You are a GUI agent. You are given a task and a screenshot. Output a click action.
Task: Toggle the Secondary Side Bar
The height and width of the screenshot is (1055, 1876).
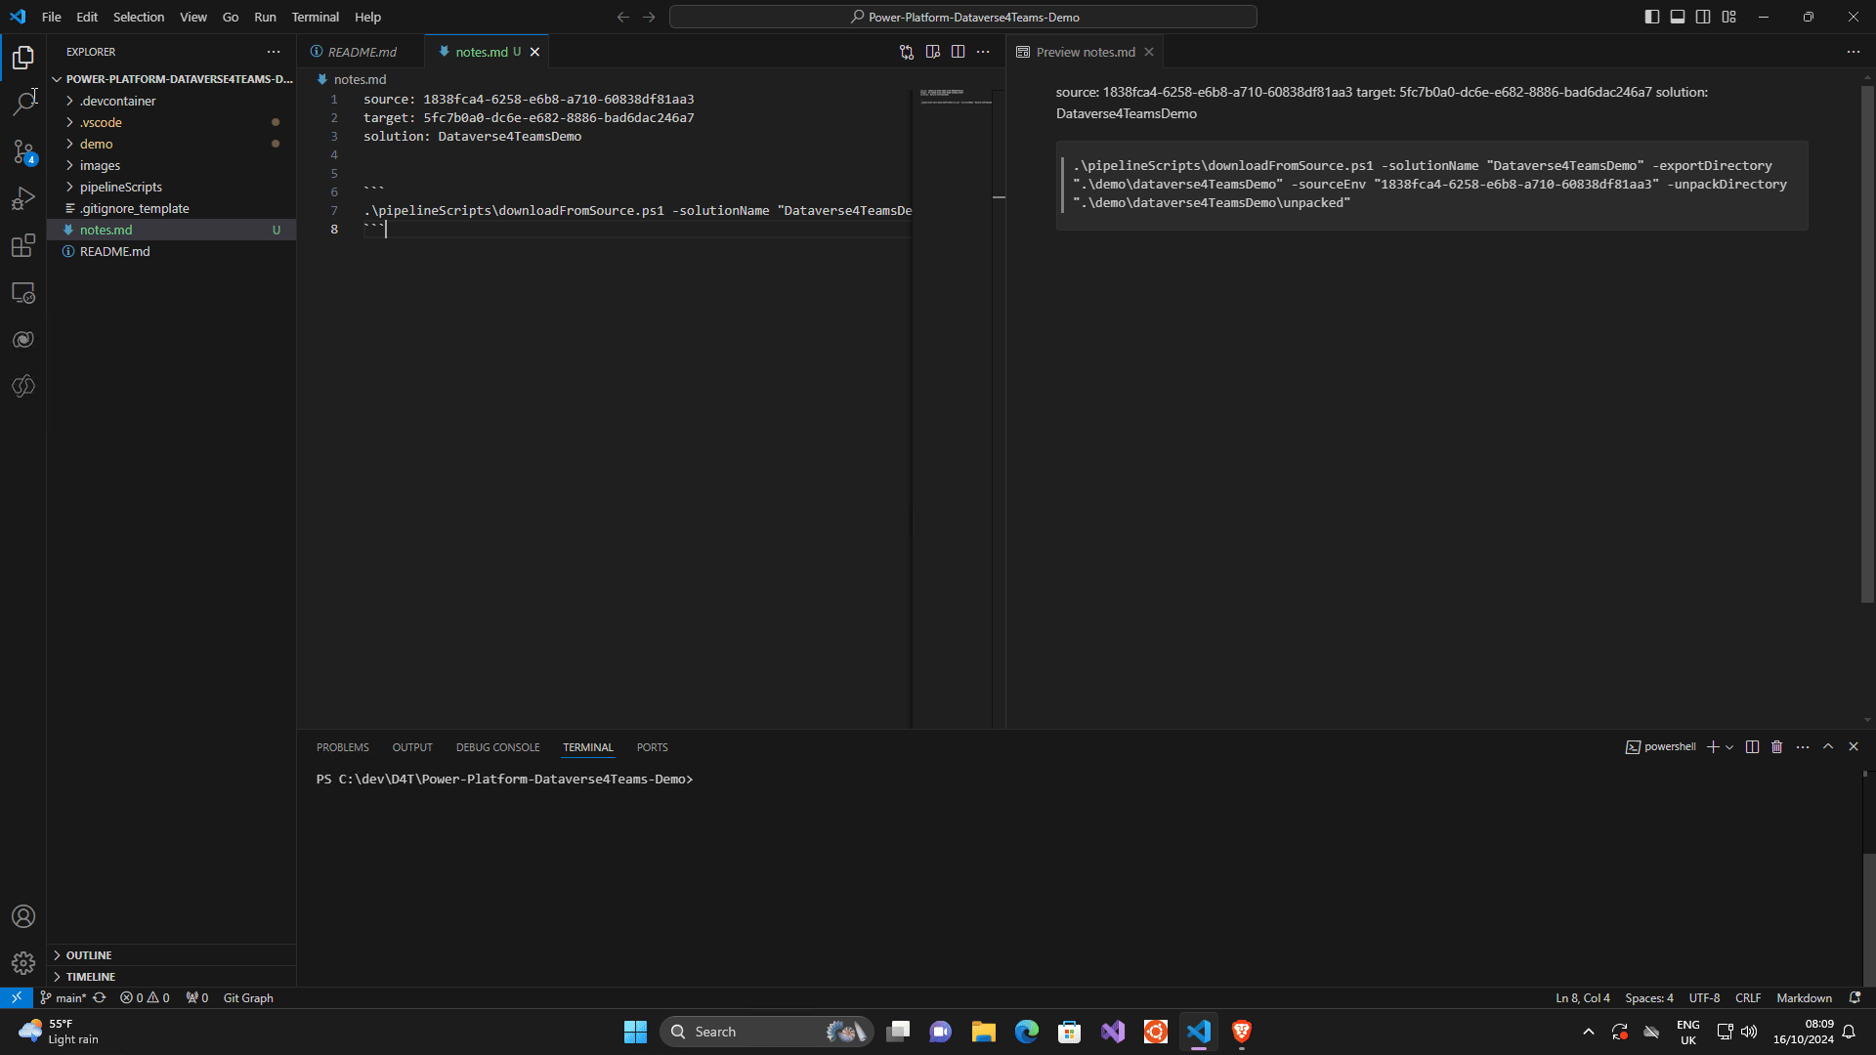1703,17
